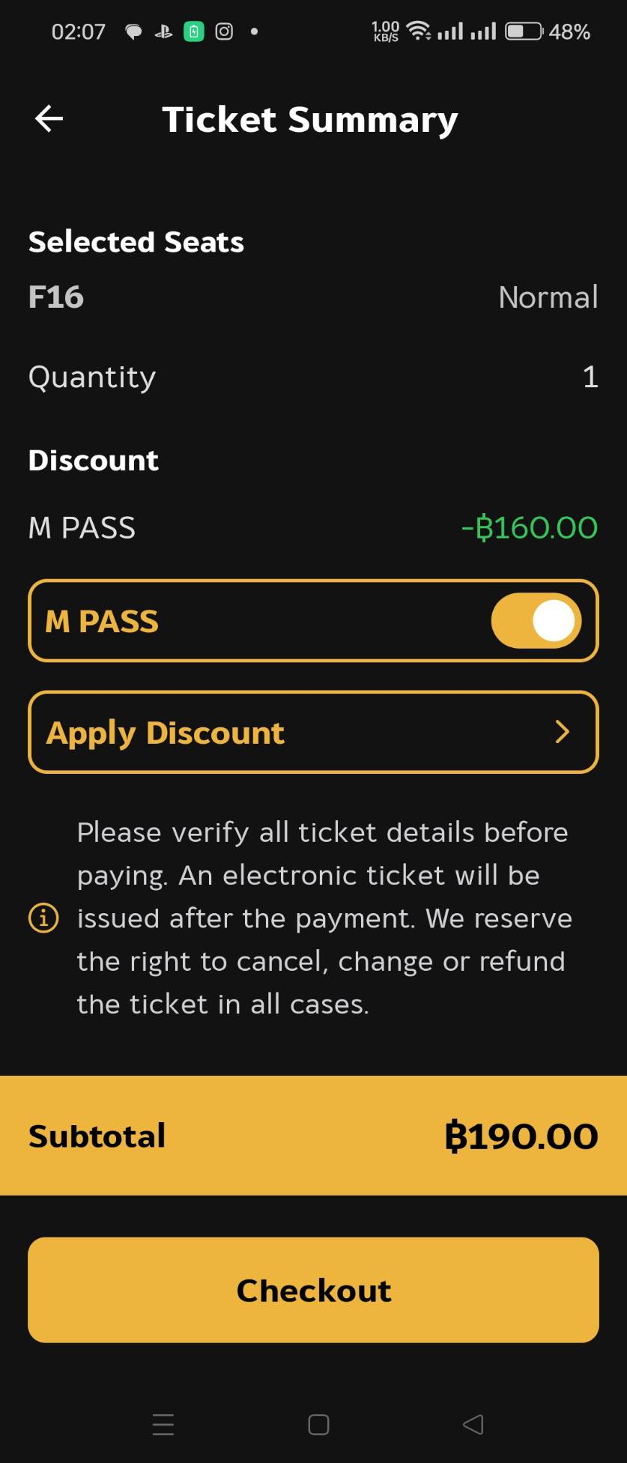
Task: Turn off the M PASS switch
Action: tap(536, 621)
